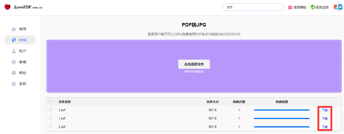Click the 套餐 card icon in sidebar
The image size is (344, 134).
(14, 62)
